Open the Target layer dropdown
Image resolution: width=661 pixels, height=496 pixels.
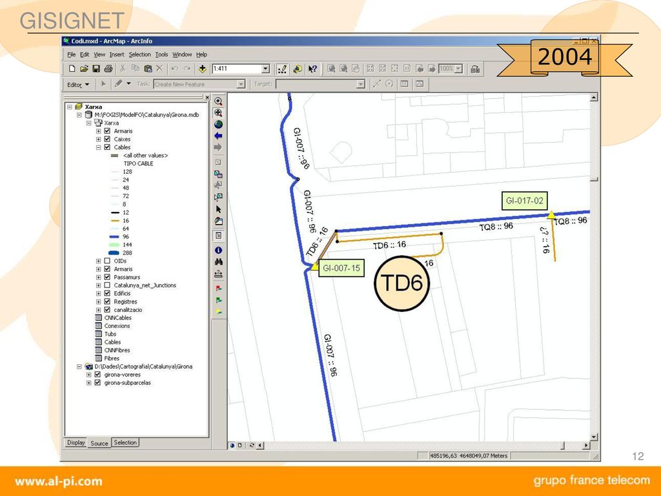coord(360,85)
